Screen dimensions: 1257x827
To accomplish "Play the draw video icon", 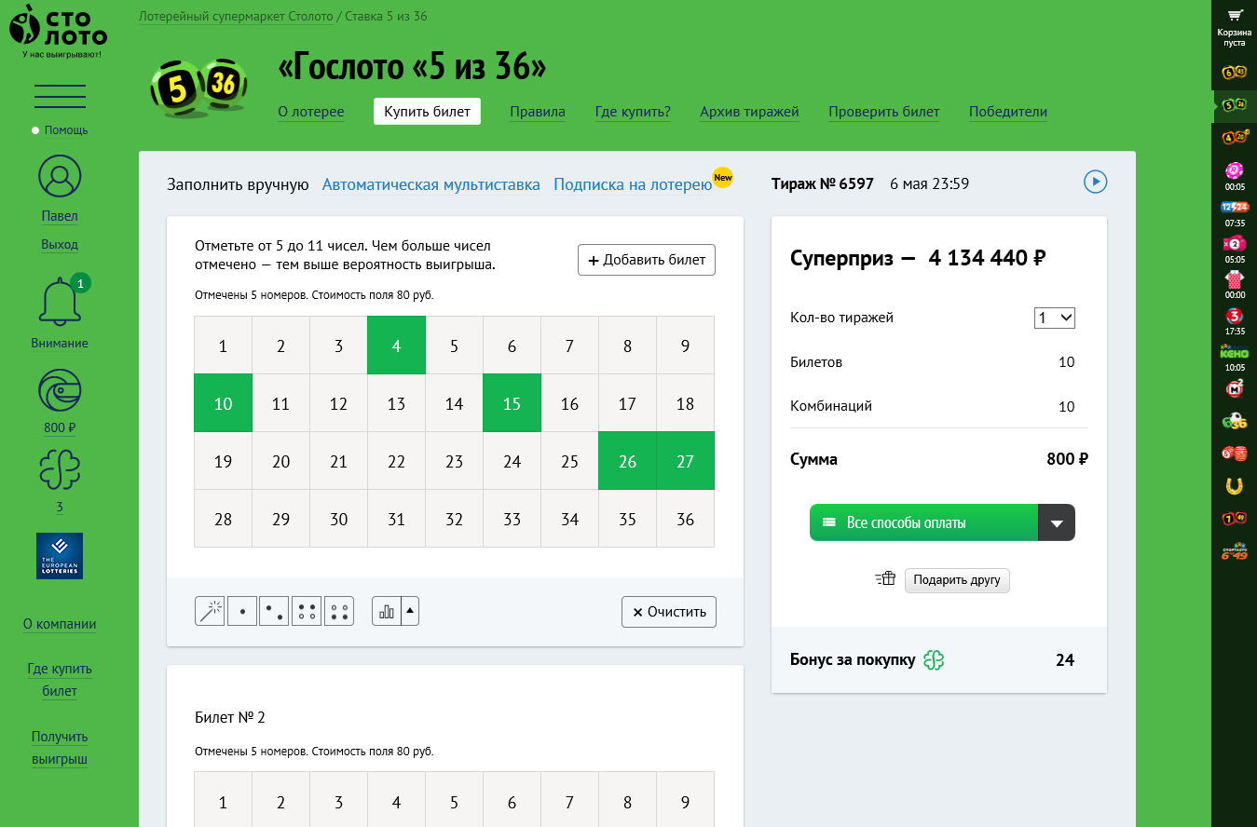I will point(1096,182).
